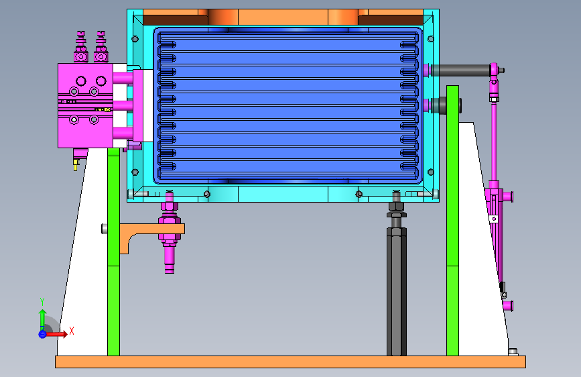Select the dark gray hexagonal support column

click(397, 291)
